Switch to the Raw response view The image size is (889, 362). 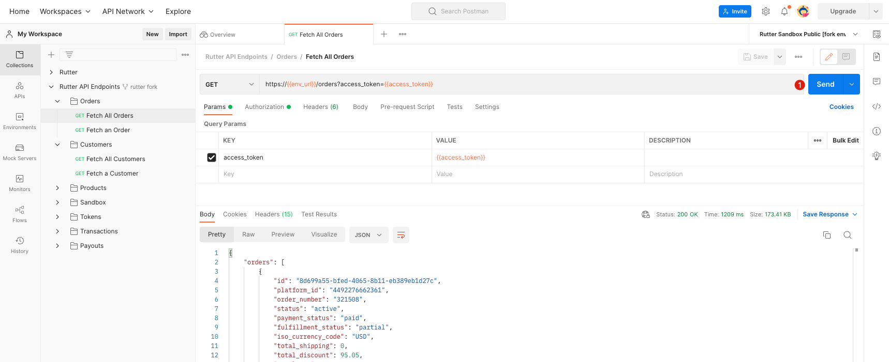(x=248, y=234)
